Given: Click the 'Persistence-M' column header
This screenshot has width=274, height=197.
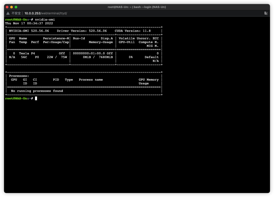Looking at the screenshot, I should (56, 38).
